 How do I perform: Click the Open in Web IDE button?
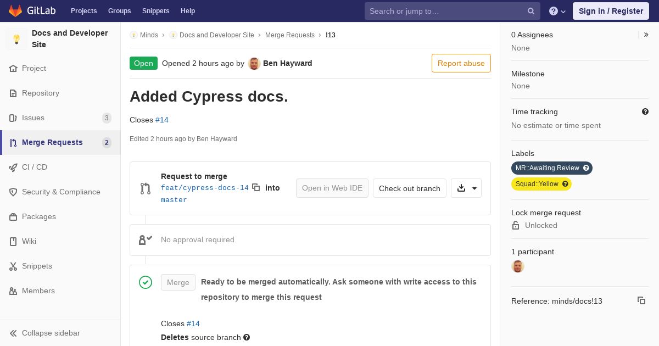point(332,188)
